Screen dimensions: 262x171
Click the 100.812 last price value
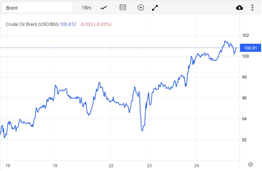tap(68, 24)
